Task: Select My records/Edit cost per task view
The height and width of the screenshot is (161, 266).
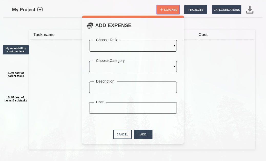Action: coord(16,50)
